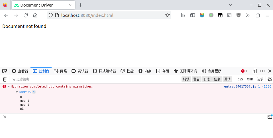Collapse the NuxtJS stack frames group

(17, 92)
